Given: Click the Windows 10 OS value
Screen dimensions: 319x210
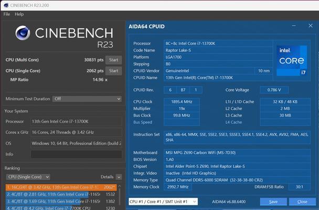Looking at the screenshot, I should tap(76, 143).
